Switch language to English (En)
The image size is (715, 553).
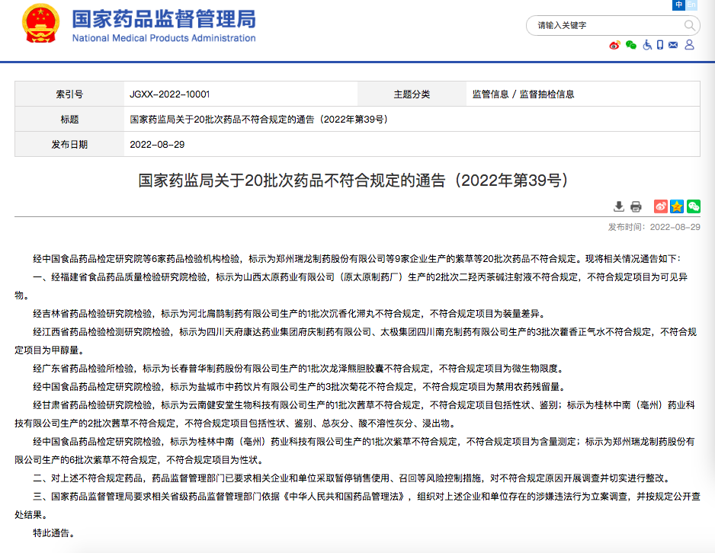point(691,5)
